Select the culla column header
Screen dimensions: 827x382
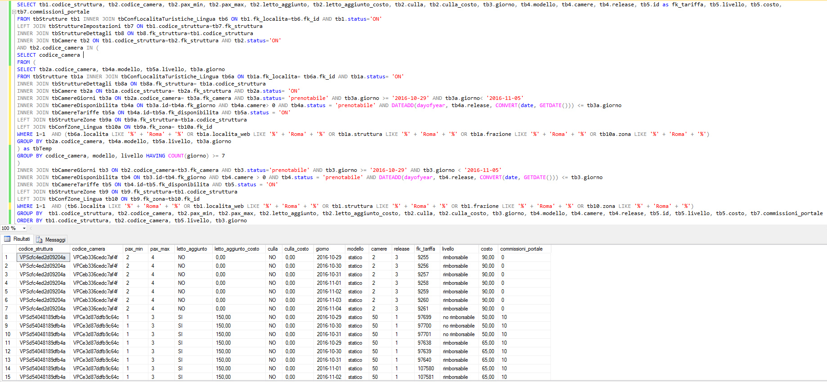(x=274, y=249)
